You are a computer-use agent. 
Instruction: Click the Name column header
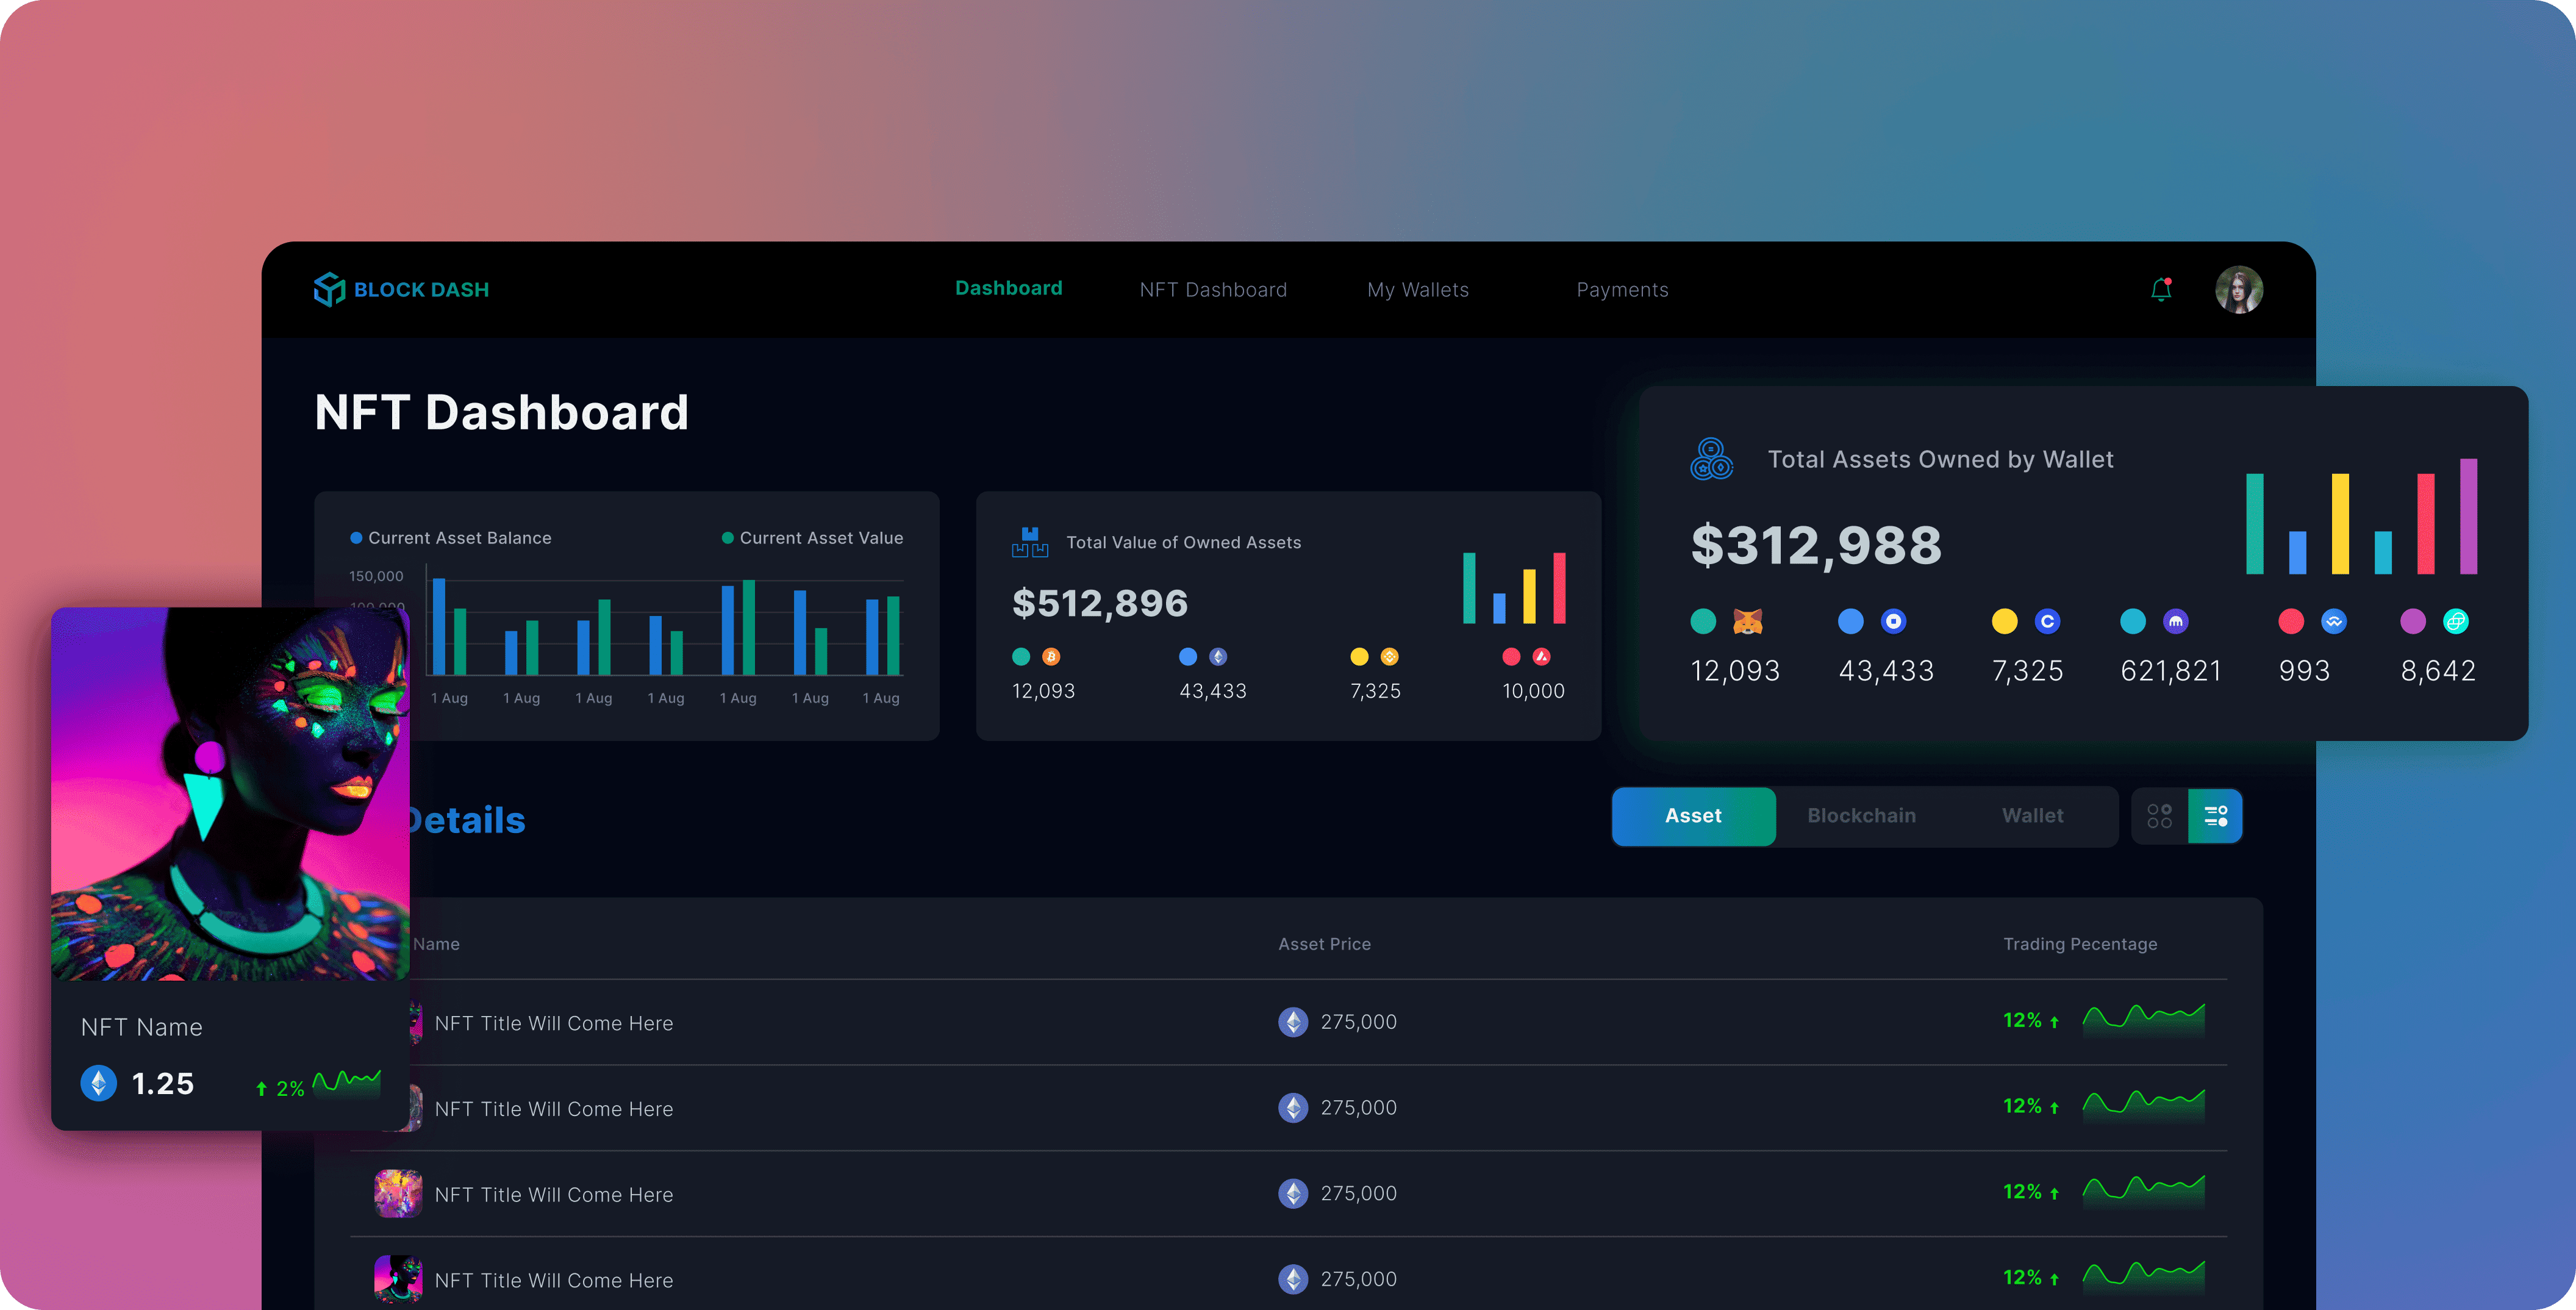tap(436, 944)
